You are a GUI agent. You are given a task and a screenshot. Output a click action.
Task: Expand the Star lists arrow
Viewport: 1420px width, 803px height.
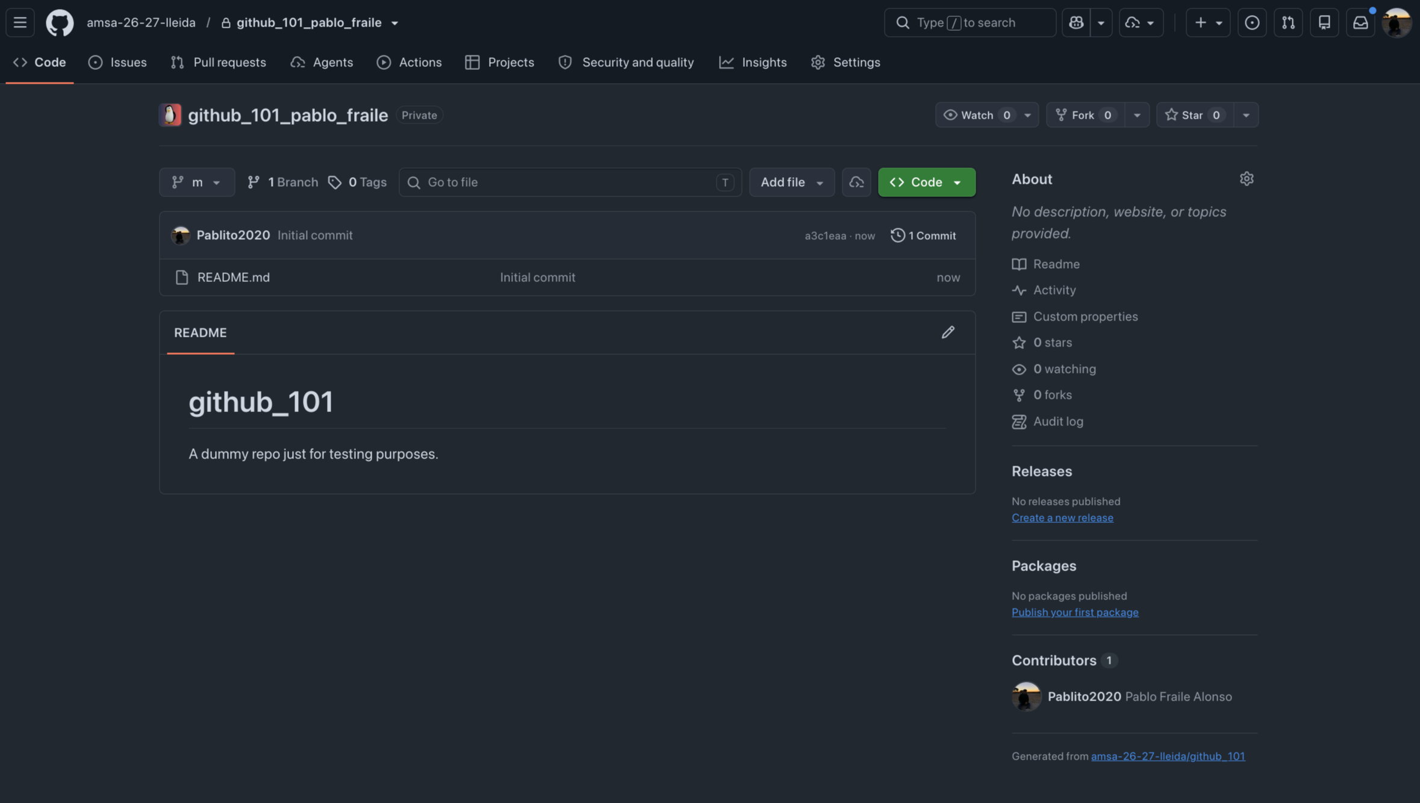[1246, 115]
